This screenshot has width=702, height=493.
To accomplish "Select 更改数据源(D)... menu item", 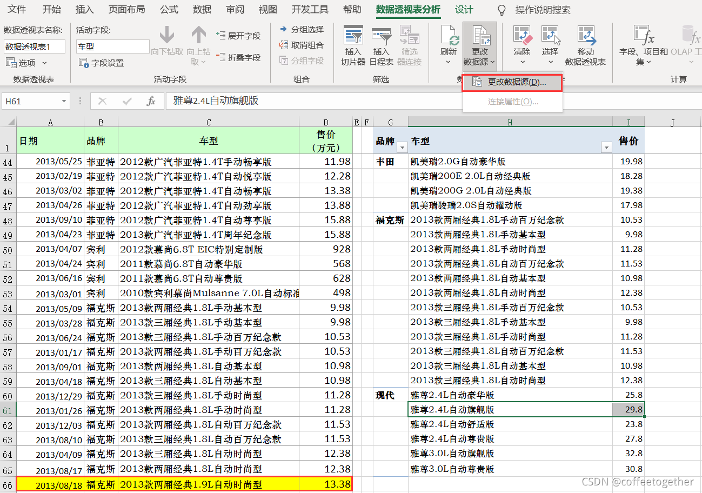I will 512,82.
